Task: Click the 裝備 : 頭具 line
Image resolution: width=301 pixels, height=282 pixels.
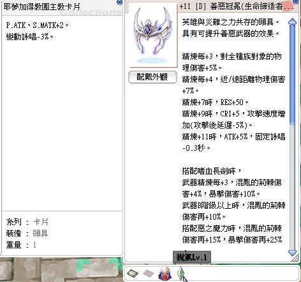Action: pyautogui.click(x=27, y=234)
